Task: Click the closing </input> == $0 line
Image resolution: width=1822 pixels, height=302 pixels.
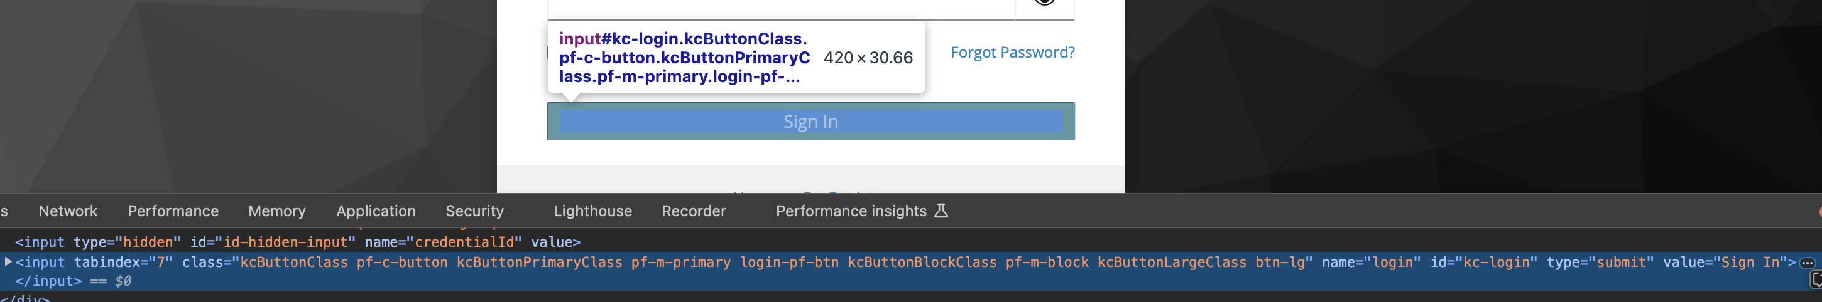Action: tap(74, 281)
